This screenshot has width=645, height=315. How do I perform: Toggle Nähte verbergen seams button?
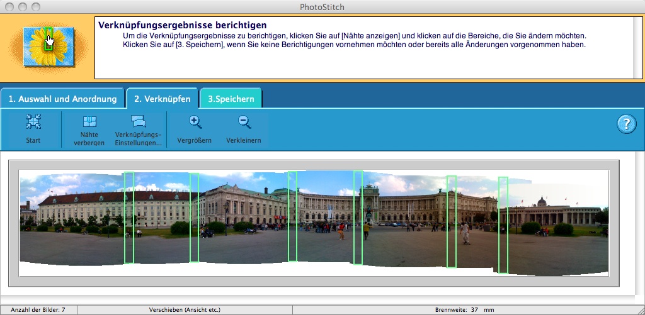(89, 130)
